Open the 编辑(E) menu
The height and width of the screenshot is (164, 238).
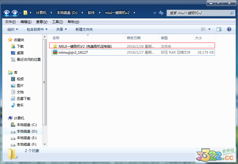[26, 22]
